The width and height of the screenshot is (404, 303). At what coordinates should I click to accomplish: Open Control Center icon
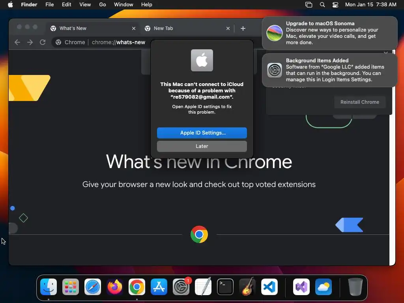click(x=335, y=5)
